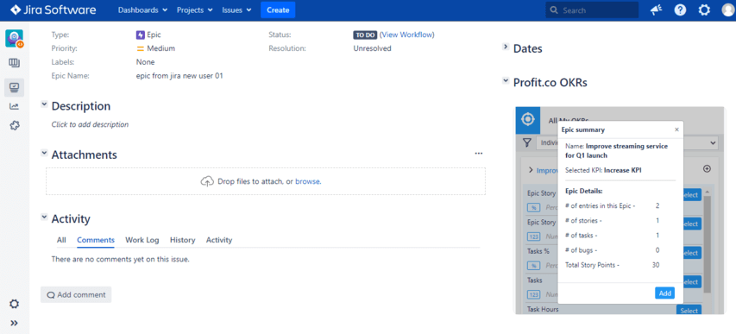This screenshot has height=334, width=736.
Task: Switch to the Activity tab
Action: pyautogui.click(x=219, y=240)
